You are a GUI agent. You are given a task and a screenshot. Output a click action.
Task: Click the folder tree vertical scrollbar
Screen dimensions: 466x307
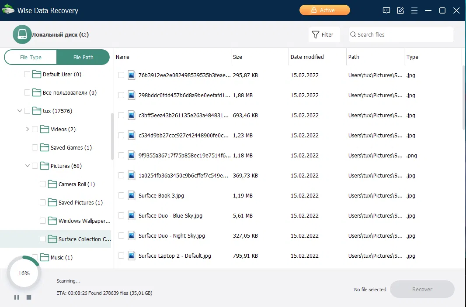click(x=112, y=136)
